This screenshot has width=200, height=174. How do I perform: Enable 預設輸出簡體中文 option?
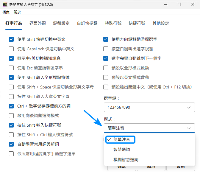click(x=106, y=87)
